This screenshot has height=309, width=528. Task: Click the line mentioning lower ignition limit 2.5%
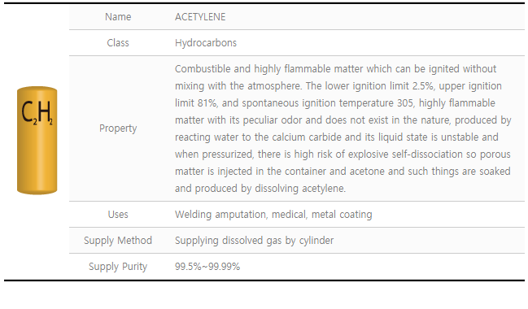[338, 86]
